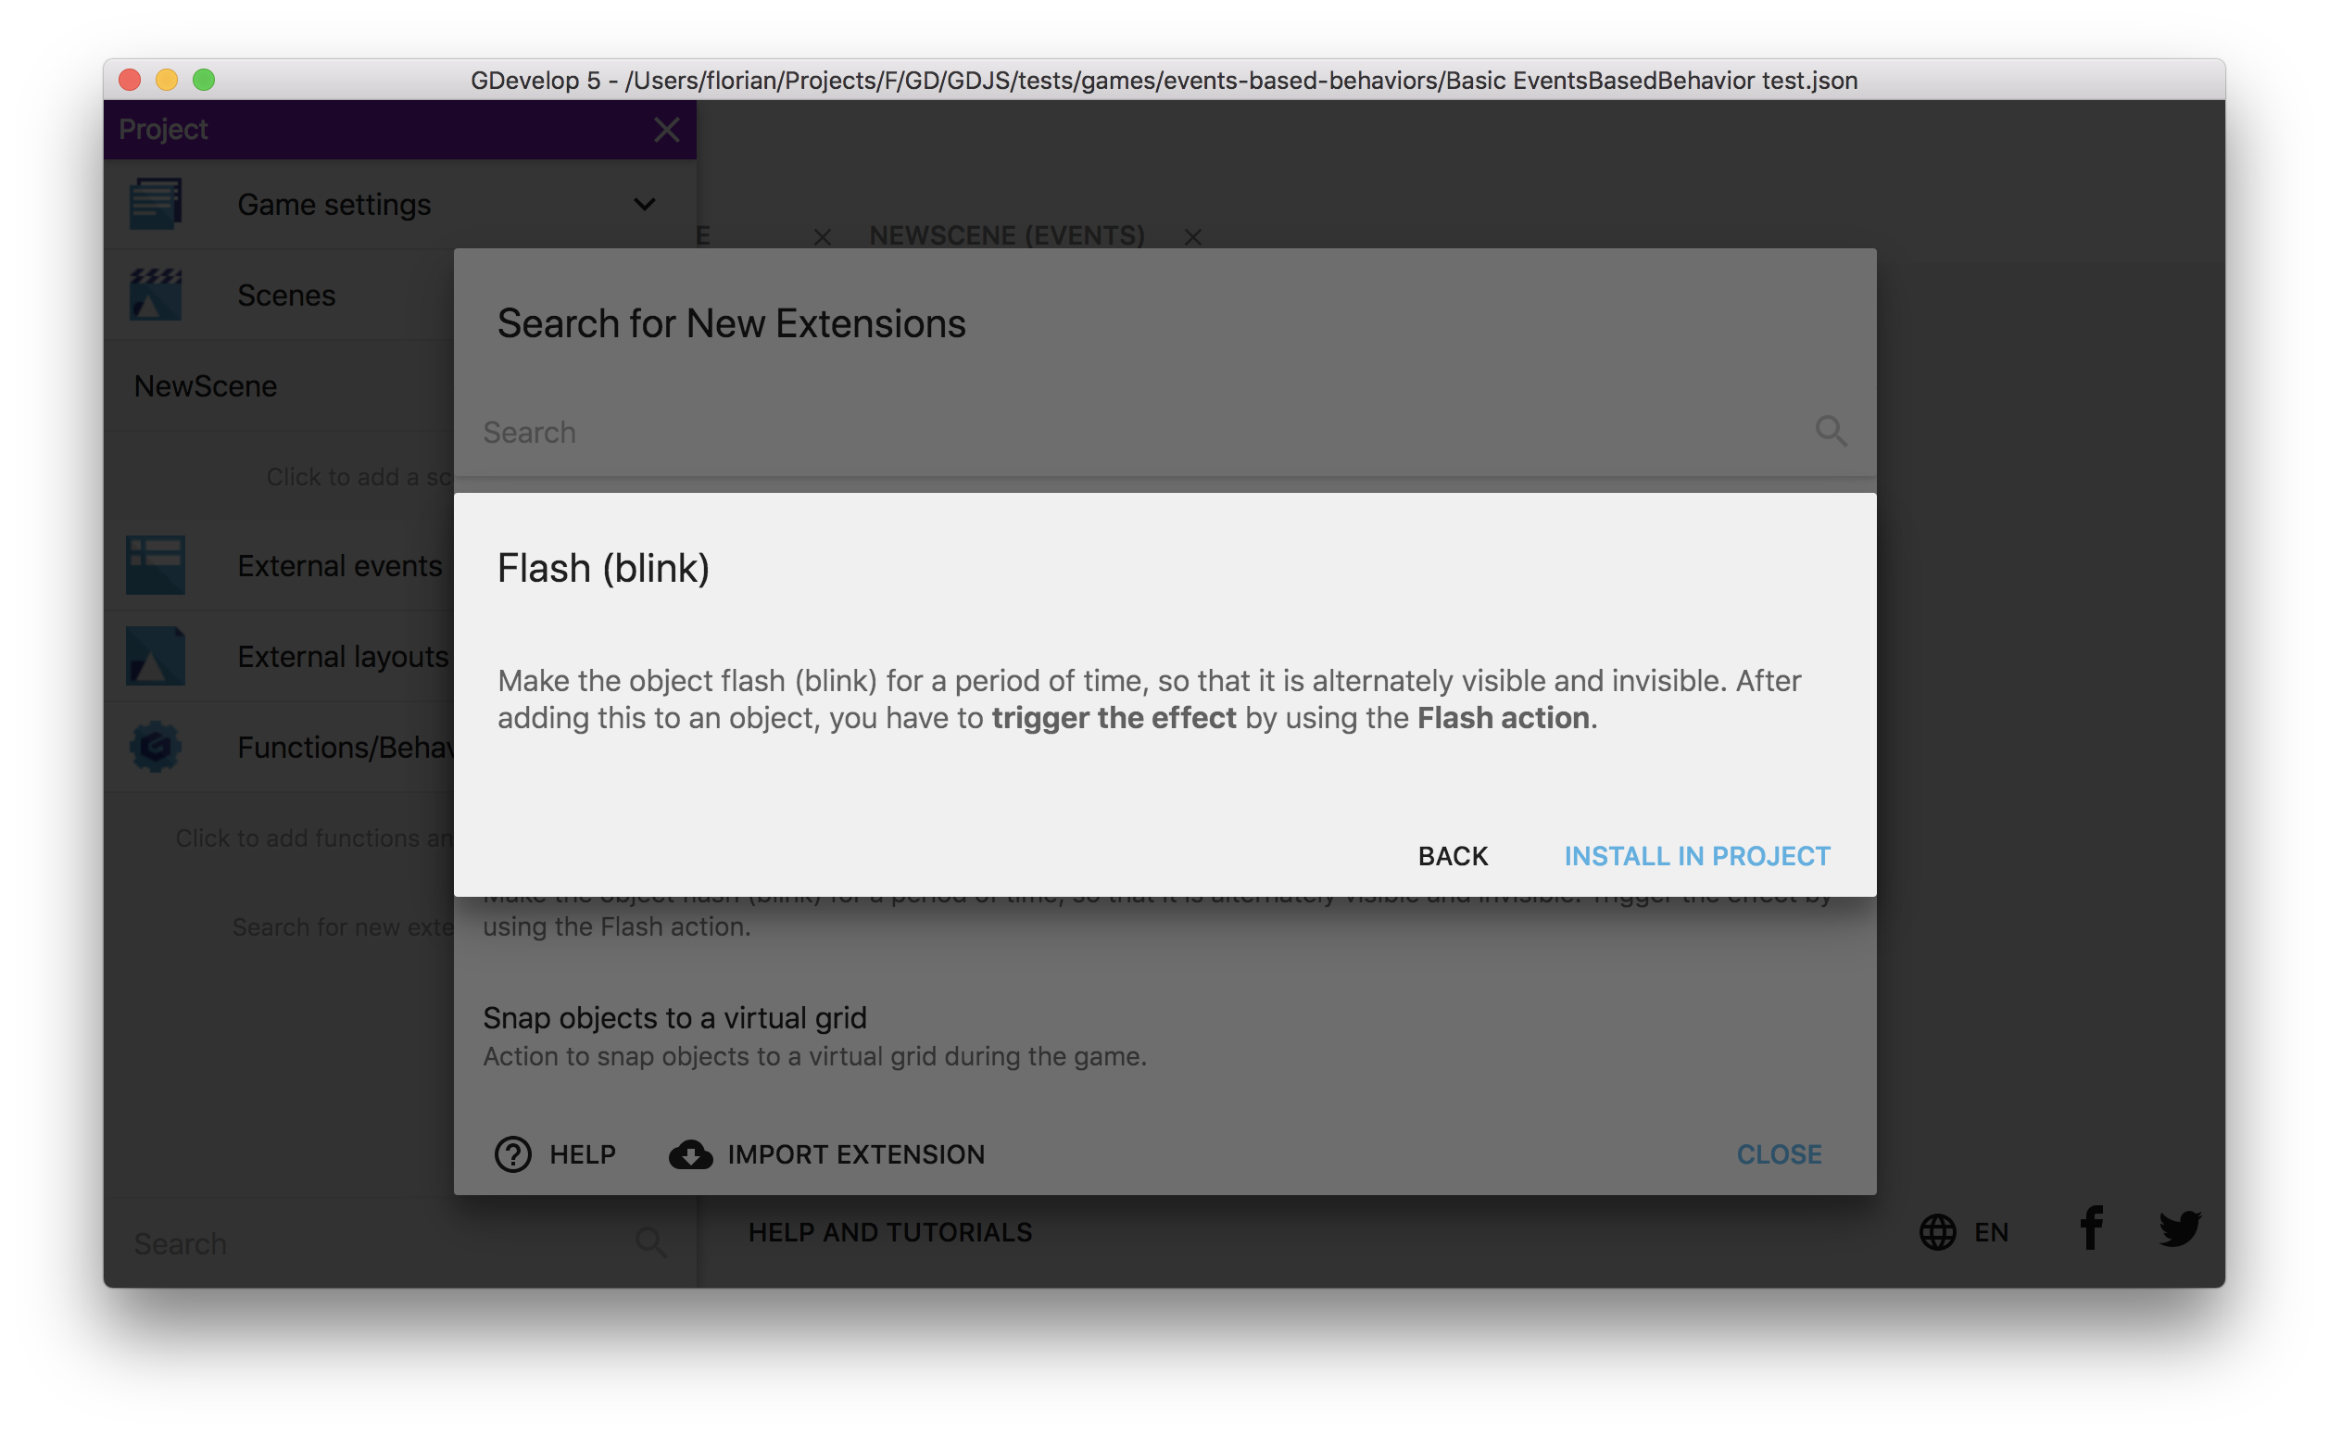This screenshot has width=2329, height=1436.
Task: Click the search magnifier in extensions dialog
Action: pyautogui.click(x=1831, y=432)
